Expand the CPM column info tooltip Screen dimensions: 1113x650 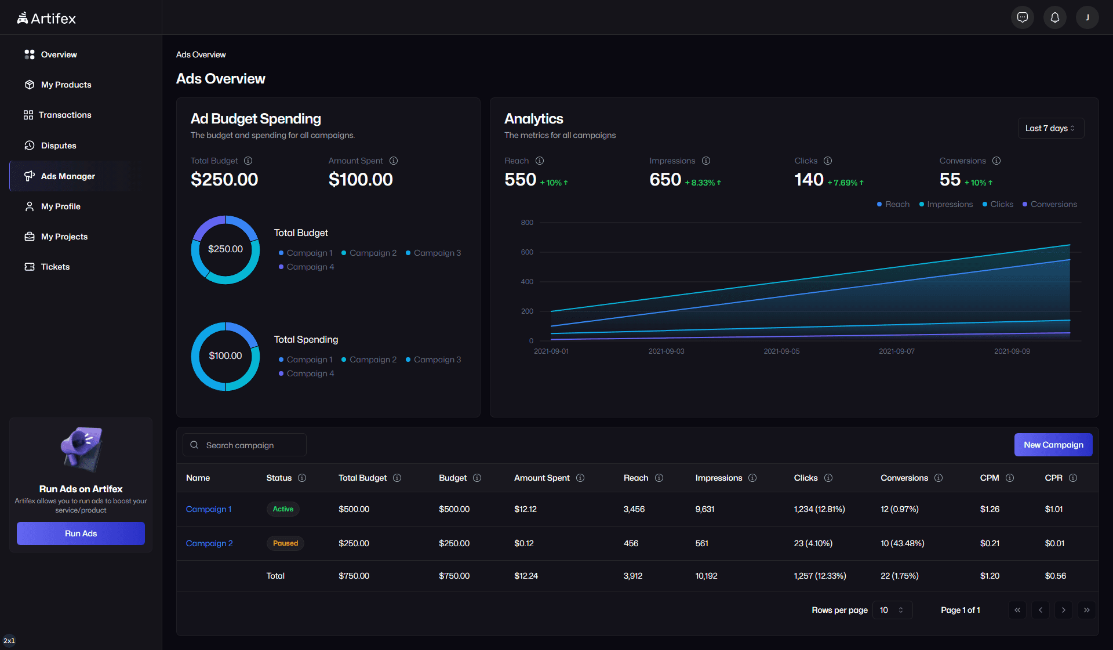click(x=1009, y=478)
